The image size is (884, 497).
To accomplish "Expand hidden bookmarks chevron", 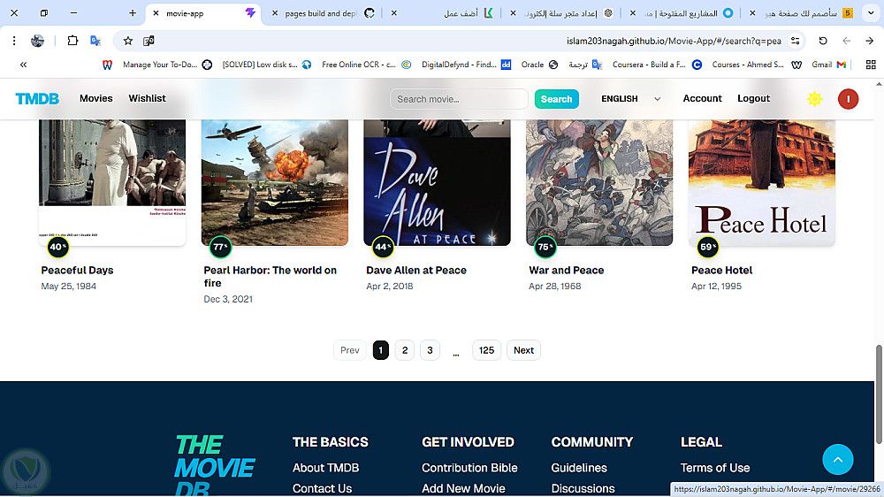I will (x=23, y=65).
